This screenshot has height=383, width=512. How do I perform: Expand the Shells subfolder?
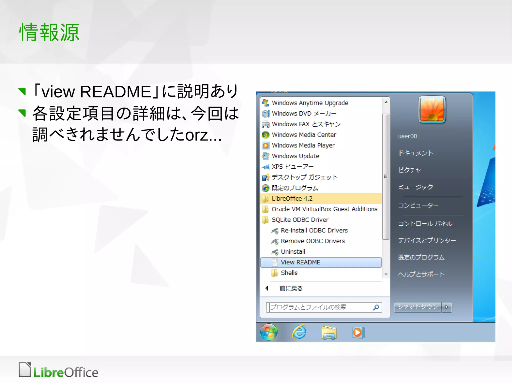[321, 273]
